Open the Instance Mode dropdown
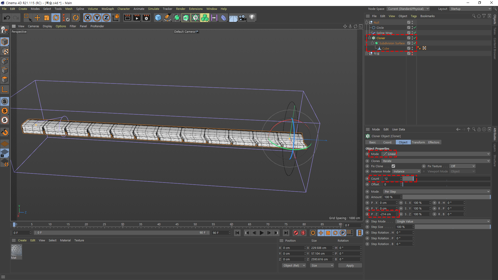Image resolution: width=498 pixels, height=280 pixels. point(406,171)
